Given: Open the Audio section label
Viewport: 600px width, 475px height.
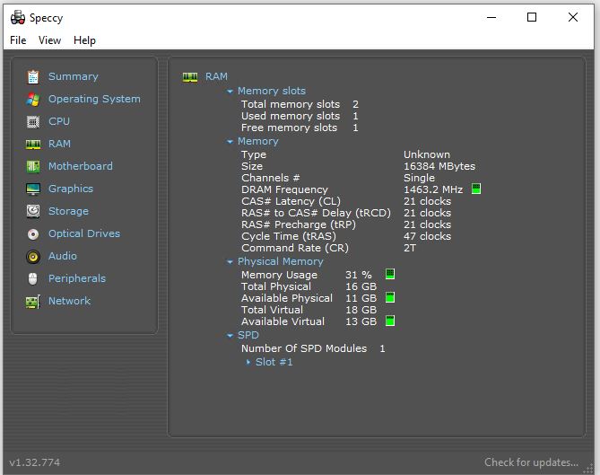Looking at the screenshot, I should 63,256.
